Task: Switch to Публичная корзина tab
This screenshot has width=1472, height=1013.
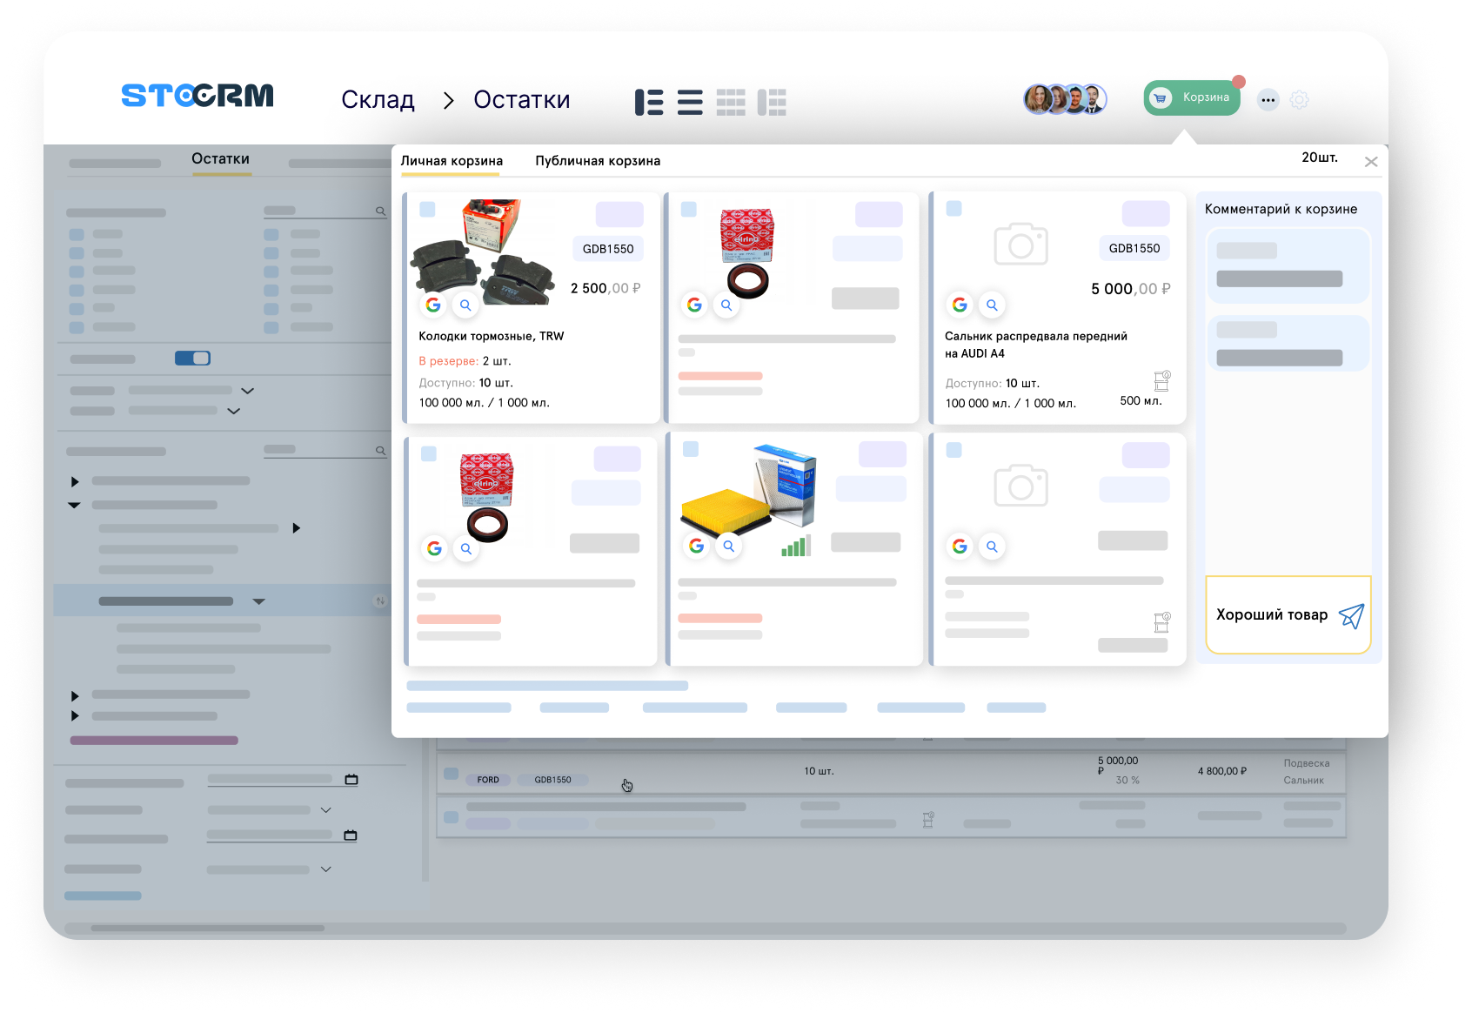Action: pos(598,161)
